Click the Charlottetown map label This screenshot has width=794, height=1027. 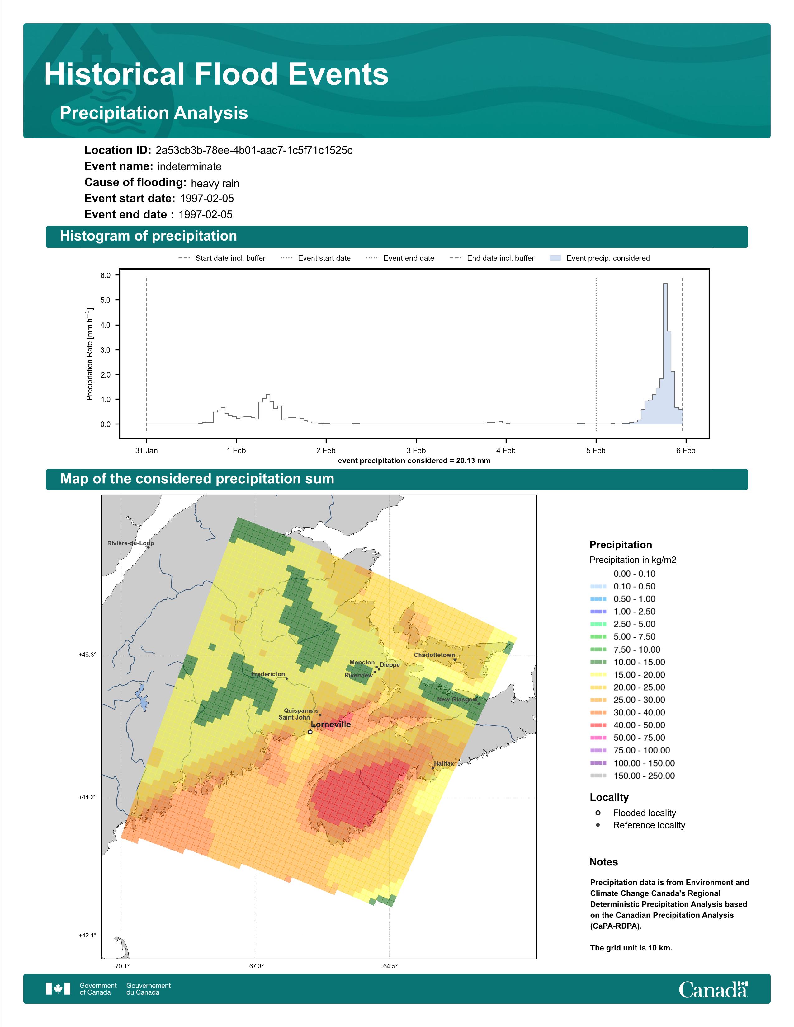point(434,655)
